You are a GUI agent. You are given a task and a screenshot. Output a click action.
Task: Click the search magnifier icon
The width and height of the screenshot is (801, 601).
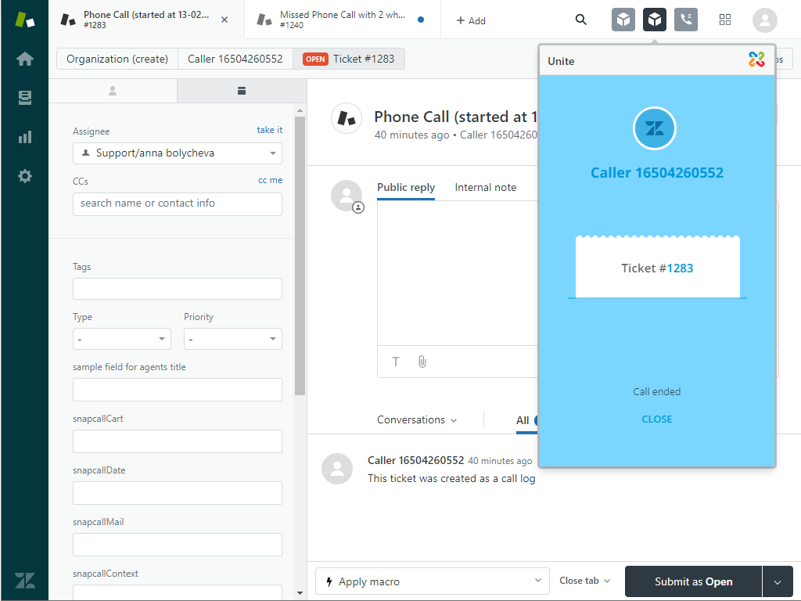point(580,20)
